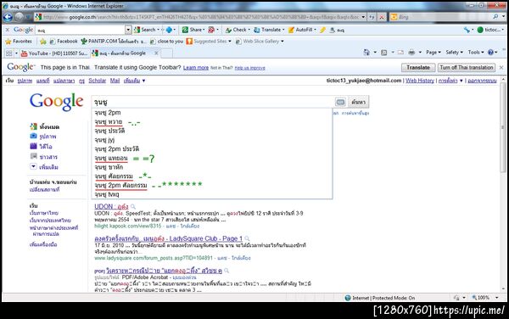This screenshot has width=509, height=319.
Task: Click the Help question mark icon
Action: point(490,53)
